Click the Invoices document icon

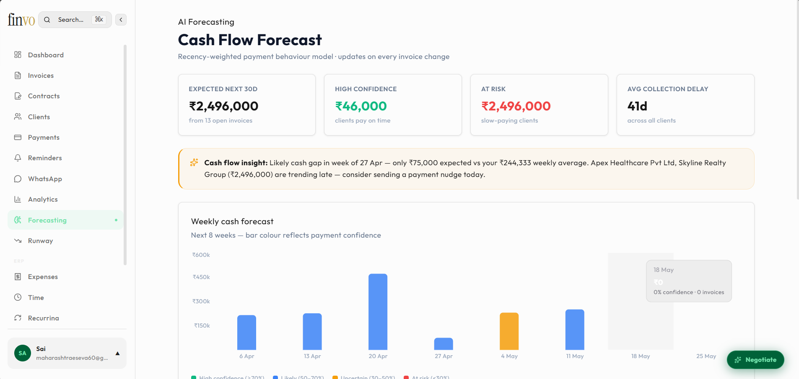(18, 75)
